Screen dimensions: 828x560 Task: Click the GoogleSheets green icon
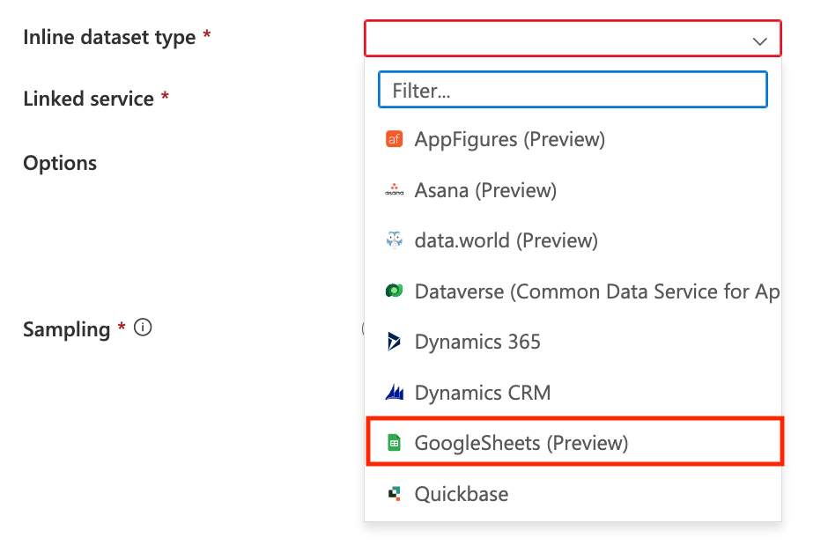[394, 443]
